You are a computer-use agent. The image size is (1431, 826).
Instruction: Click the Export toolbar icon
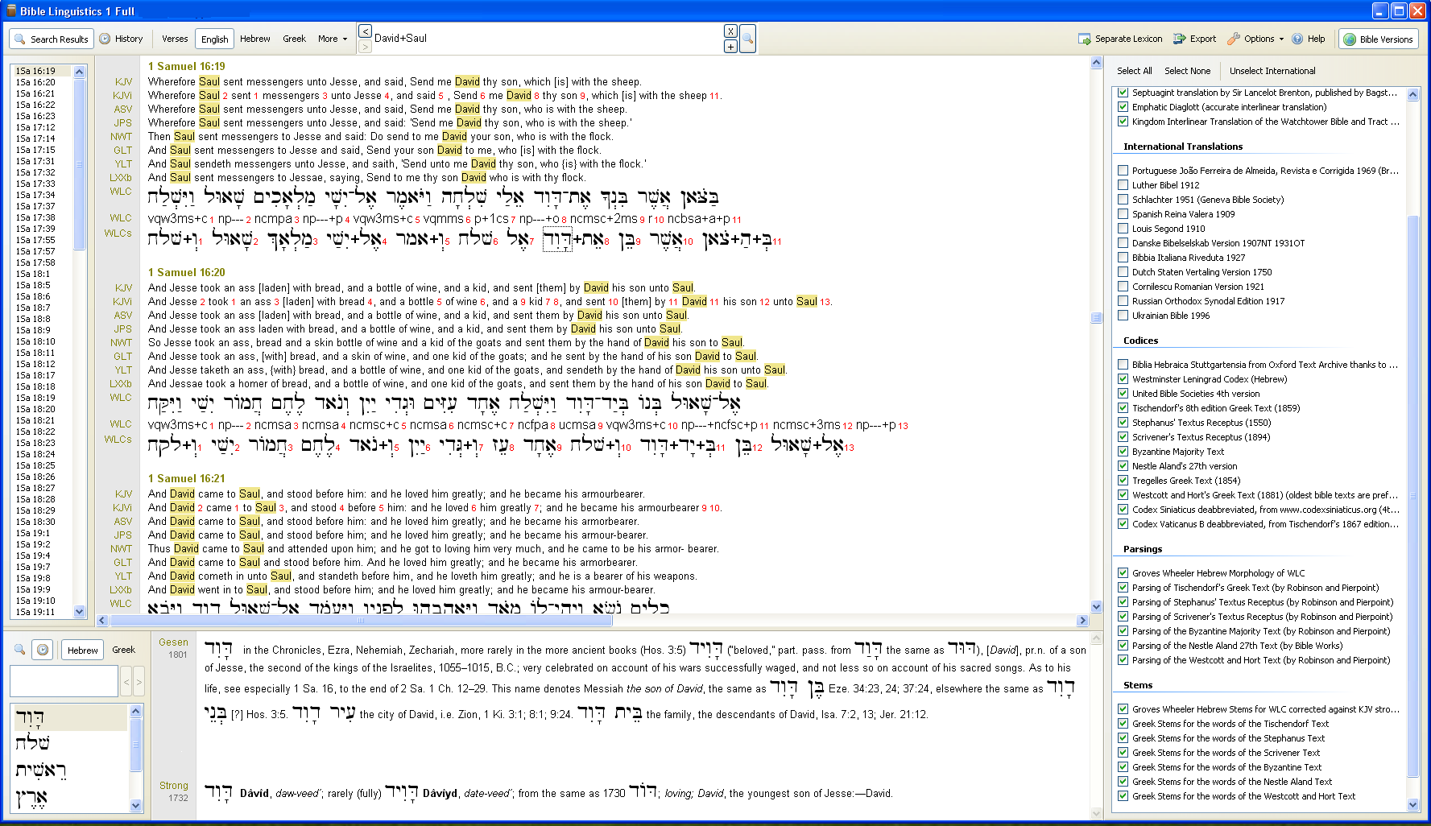pos(1194,39)
